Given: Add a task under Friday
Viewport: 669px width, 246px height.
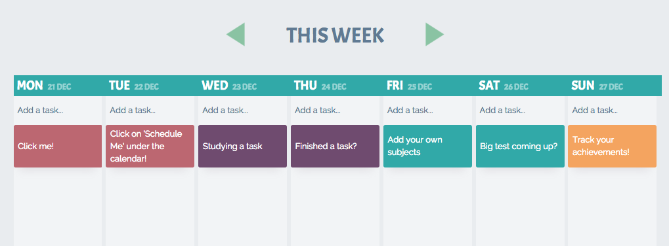Looking at the screenshot, I should [427, 111].
